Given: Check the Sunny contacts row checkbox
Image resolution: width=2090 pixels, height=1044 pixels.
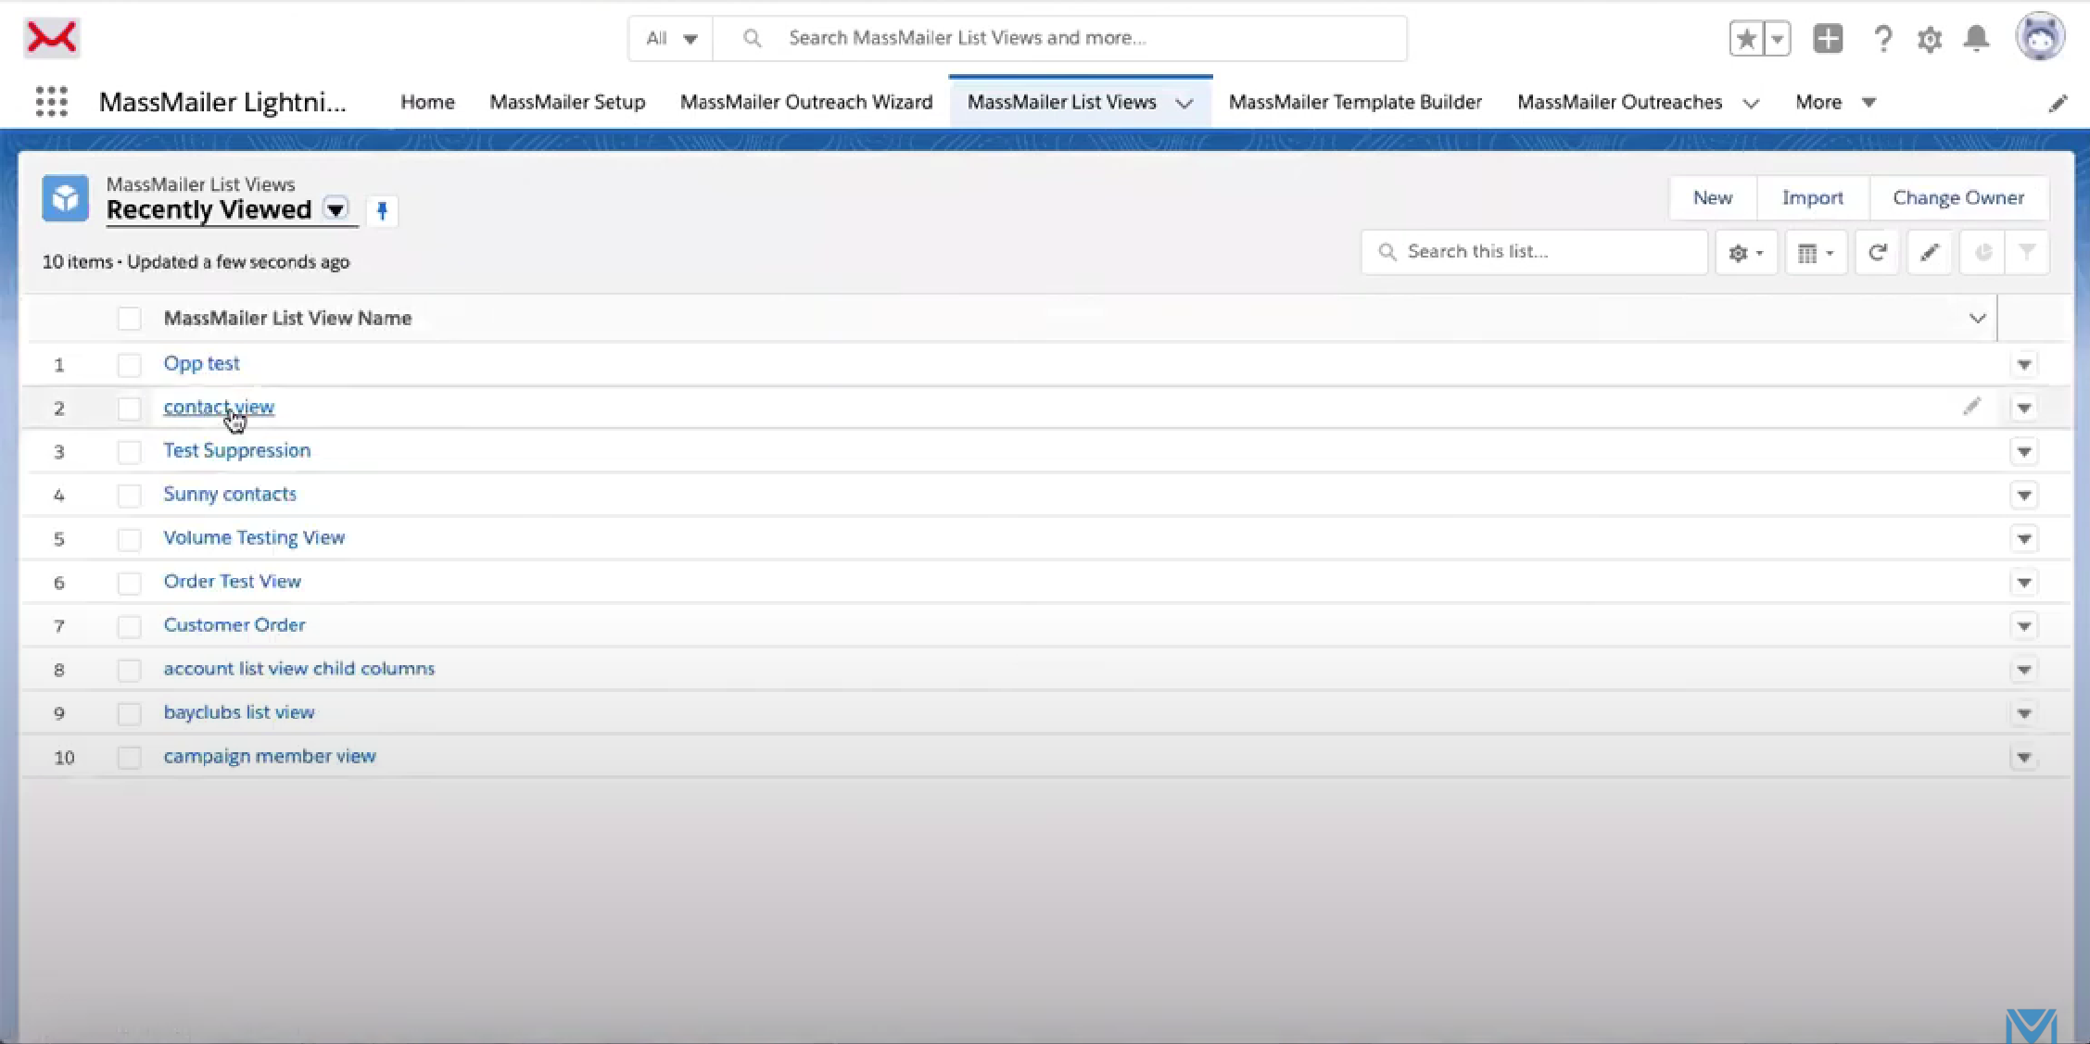Looking at the screenshot, I should 129,496.
